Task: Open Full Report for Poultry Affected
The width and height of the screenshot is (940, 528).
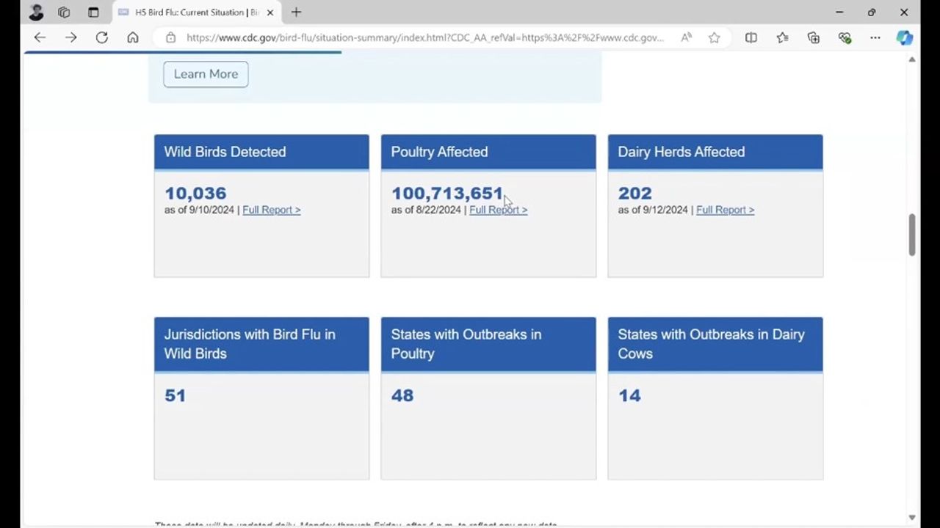Action: pos(498,210)
